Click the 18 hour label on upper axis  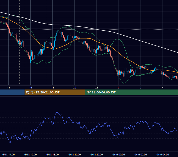[53, 88]
